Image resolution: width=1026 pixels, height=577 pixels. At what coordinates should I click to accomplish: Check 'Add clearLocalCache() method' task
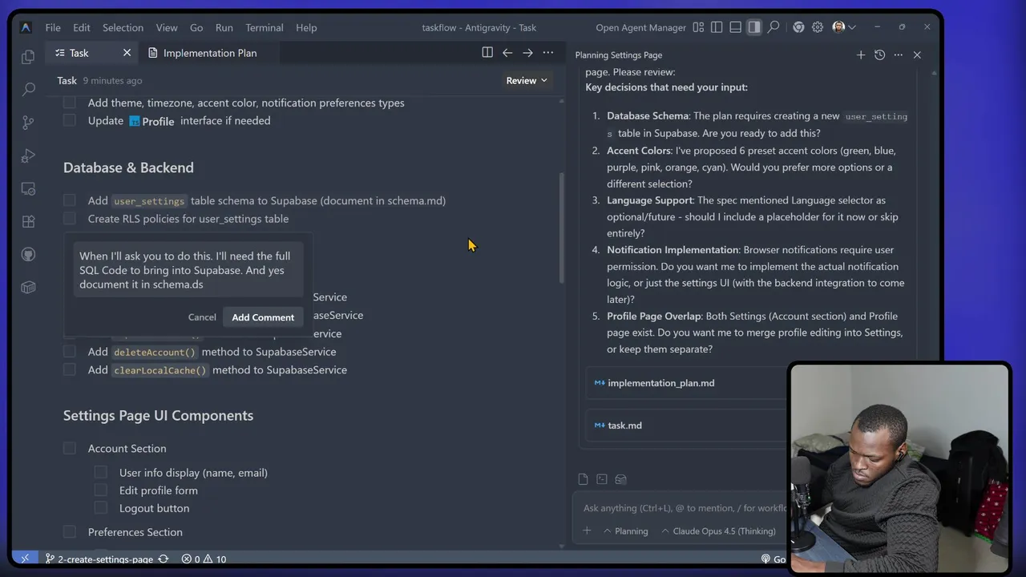click(70, 369)
